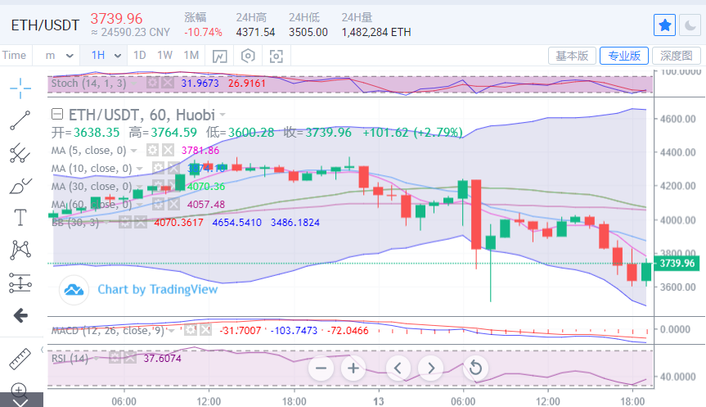Expand the collapsed left toolbar chevron
The height and width of the screenshot is (407, 706).
[21, 401]
